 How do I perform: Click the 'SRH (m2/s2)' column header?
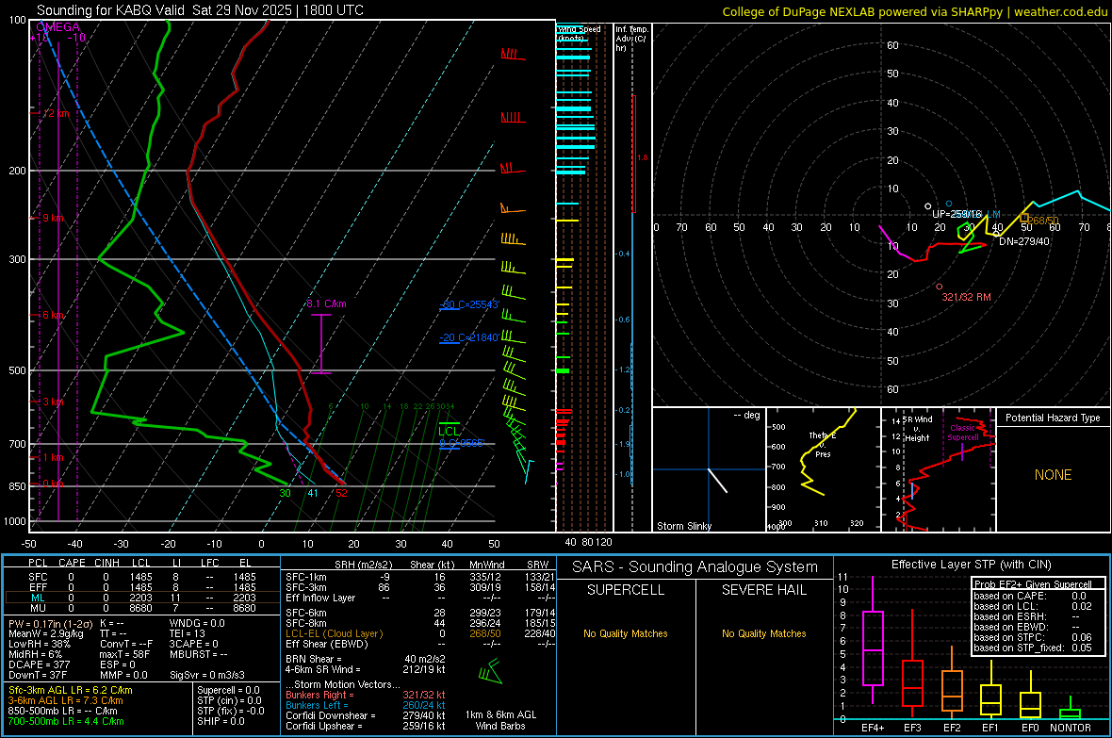point(363,565)
